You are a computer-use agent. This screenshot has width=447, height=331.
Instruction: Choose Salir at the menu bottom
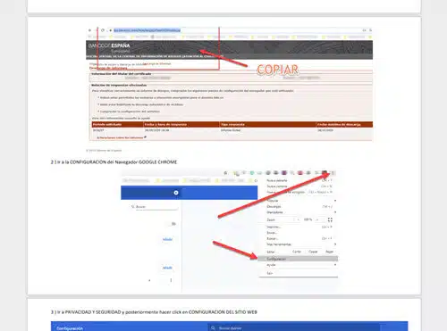(270, 273)
